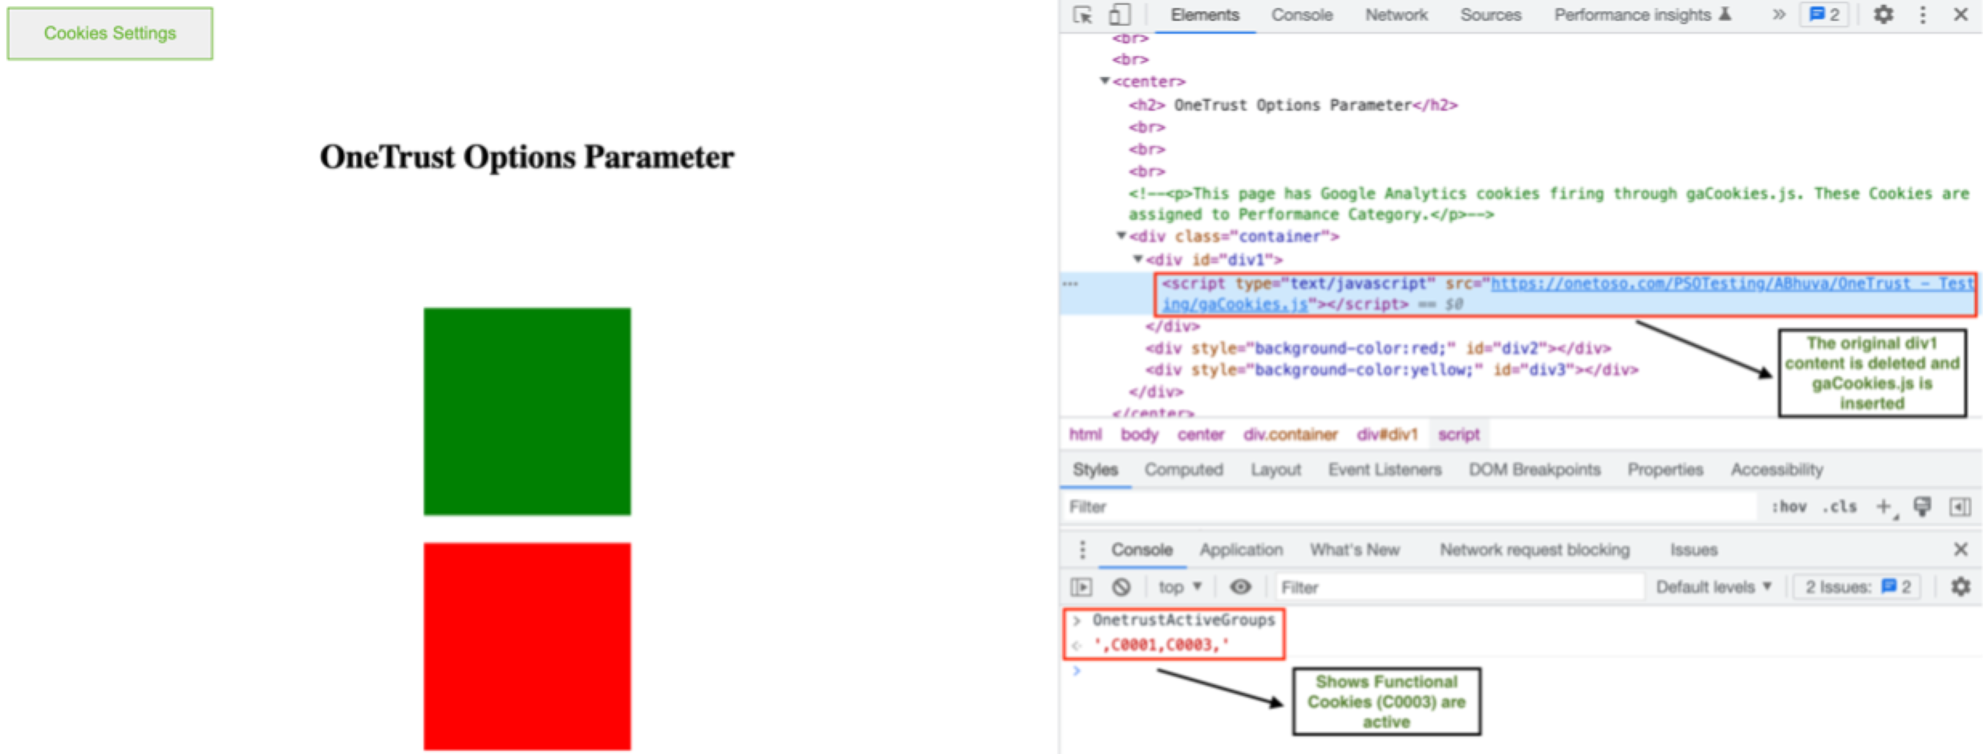Open console settings gear icon
1983x754 pixels.
[x=1960, y=587]
